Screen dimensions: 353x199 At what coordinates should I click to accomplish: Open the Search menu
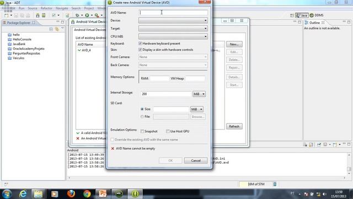point(76,8)
